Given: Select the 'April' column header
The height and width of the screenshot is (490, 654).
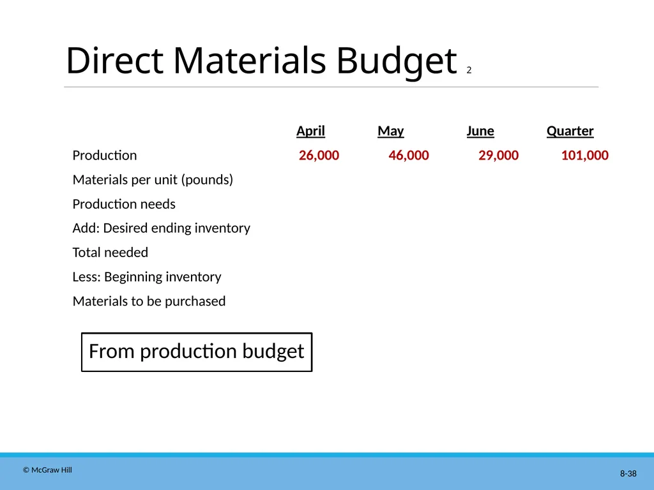Looking at the screenshot, I should click(x=311, y=131).
